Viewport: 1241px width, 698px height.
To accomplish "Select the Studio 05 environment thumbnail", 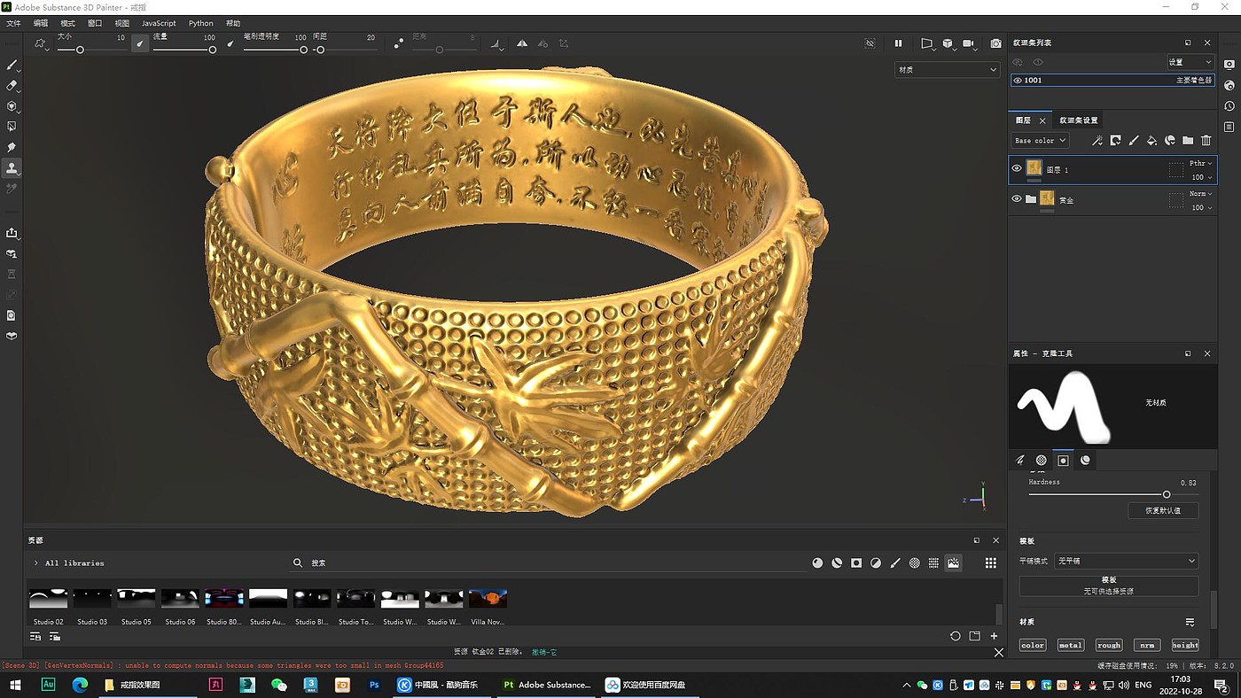I will [137, 599].
